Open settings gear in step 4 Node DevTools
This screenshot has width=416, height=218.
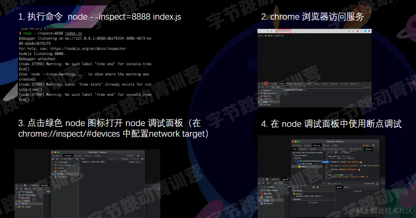click(373, 145)
